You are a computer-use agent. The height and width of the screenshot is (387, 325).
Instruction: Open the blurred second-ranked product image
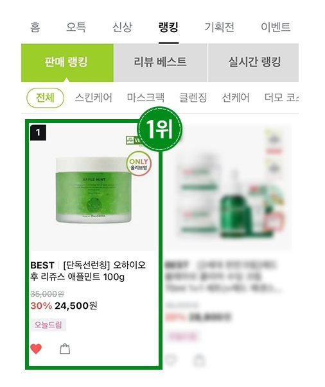(x=229, y=189)
